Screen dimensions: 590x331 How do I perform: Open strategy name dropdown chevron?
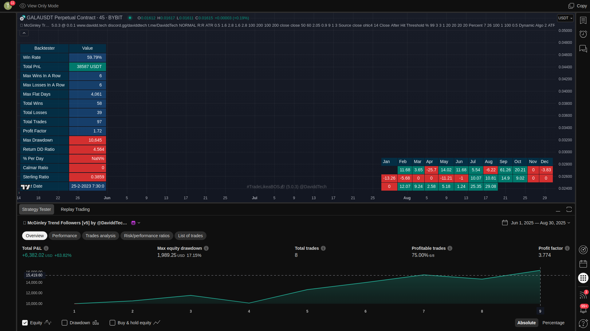(139, 223)
